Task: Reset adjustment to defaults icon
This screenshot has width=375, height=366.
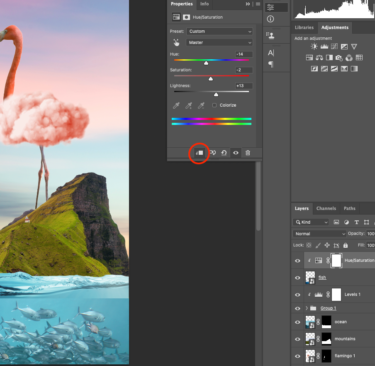Action: point(224,153)
